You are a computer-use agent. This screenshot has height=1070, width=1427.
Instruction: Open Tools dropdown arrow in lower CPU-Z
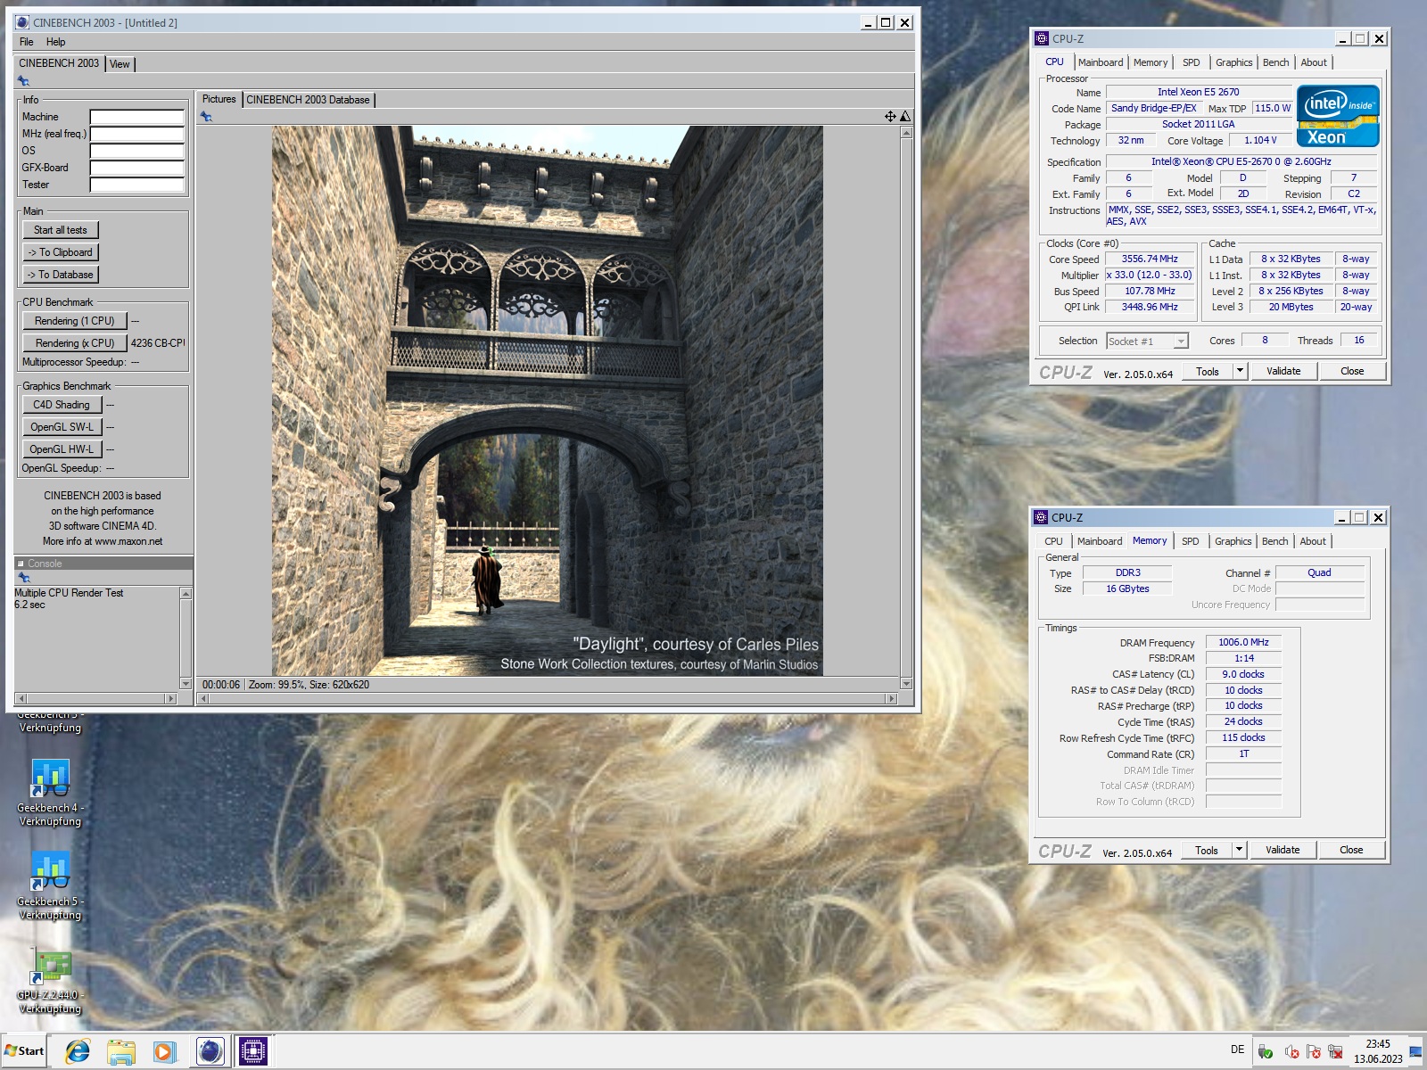(x=1238, y=850)
